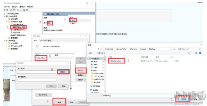Click System32 in the breadcrumb path
The height and width of the screenshot is (106, 207).
tap(109, 49)
